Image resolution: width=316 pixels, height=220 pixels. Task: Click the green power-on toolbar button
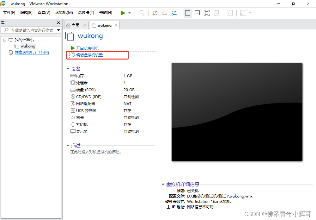[x=123, y=13]
